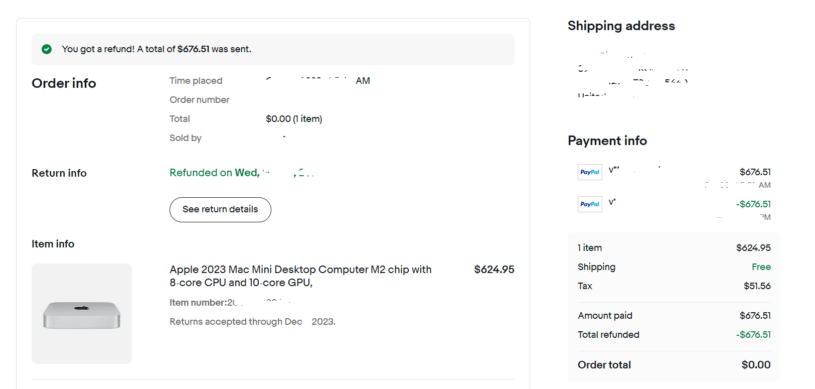Click the green 'Free' shipping value

point(761,267)
